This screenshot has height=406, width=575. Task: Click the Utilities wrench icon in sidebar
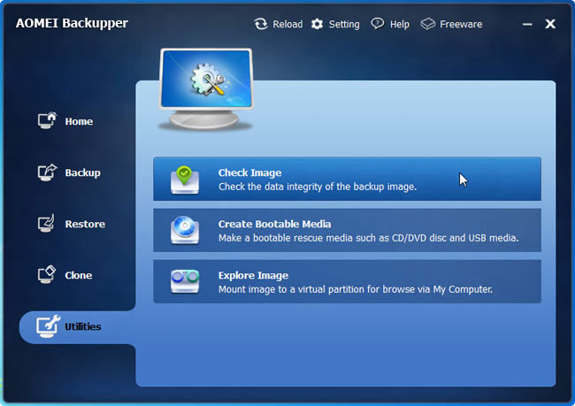point(48,326)
